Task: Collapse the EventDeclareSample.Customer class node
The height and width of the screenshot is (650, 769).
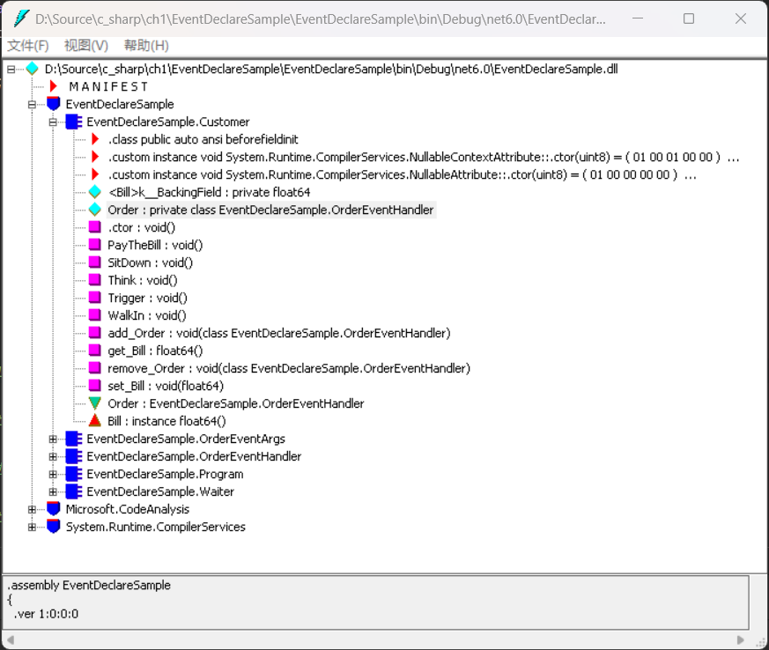Action: tap(53, 122)
